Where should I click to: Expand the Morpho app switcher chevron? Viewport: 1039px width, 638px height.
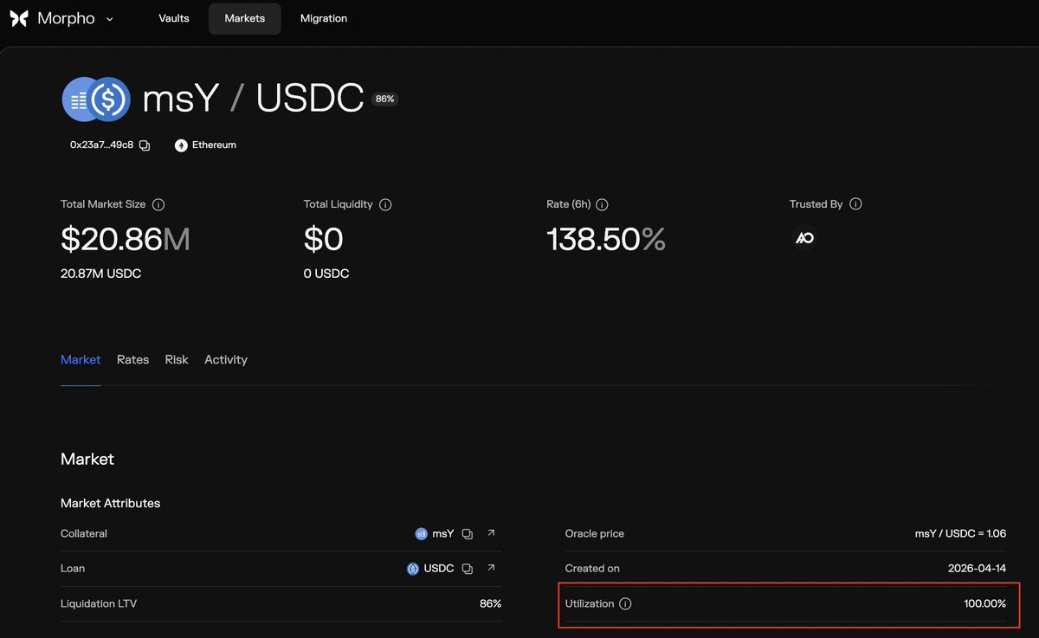point(110,19)
